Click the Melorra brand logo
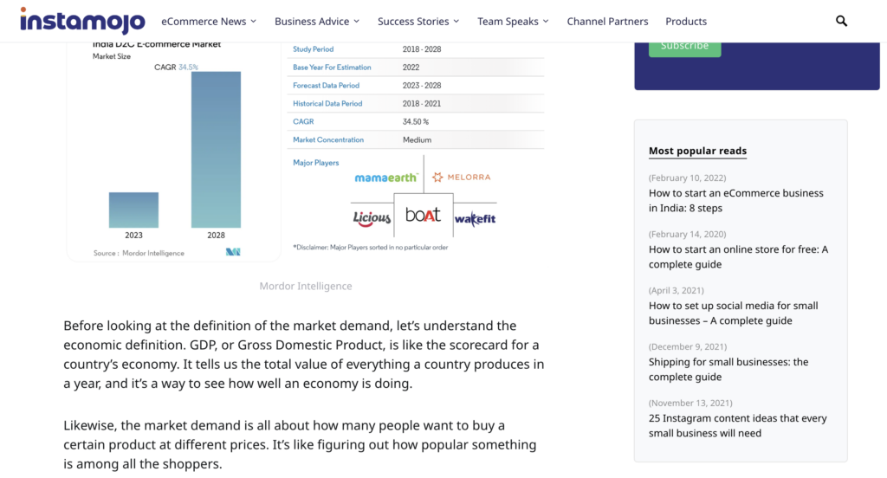Viewport: 887px width, 478px height. 462,178
